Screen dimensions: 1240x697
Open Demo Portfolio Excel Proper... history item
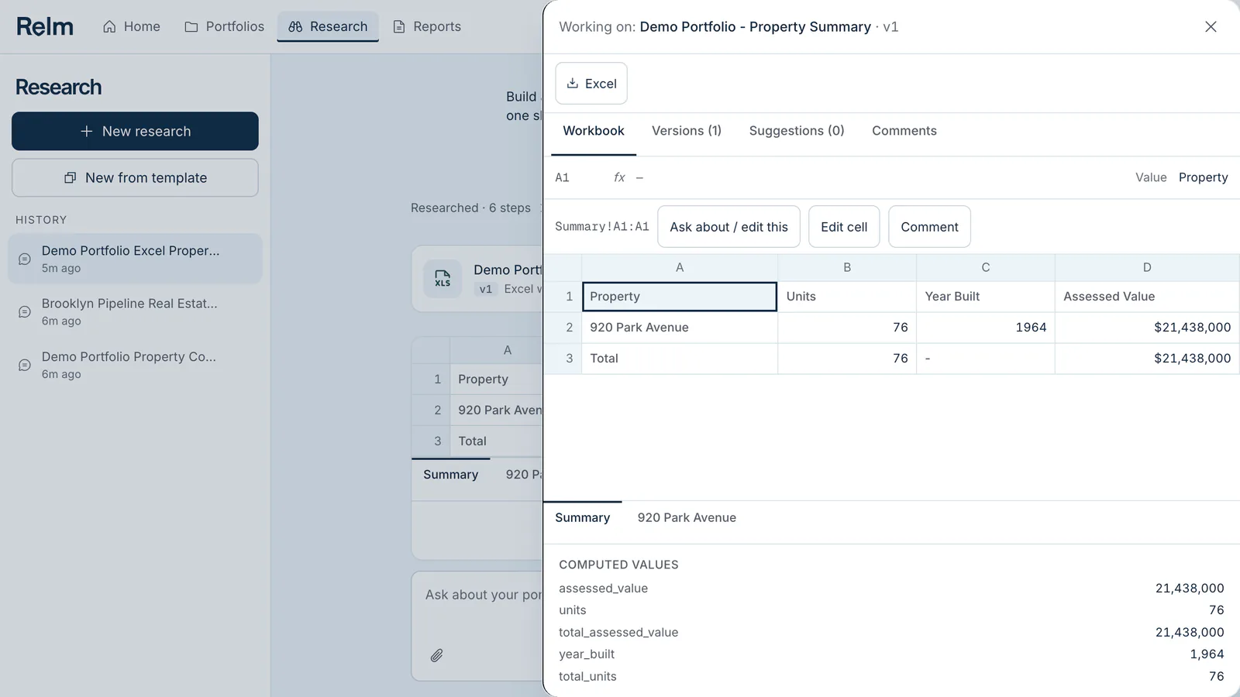tap(135, 259)
